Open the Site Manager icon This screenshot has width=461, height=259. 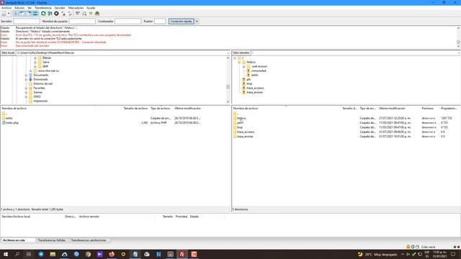[x=4, y=14]
